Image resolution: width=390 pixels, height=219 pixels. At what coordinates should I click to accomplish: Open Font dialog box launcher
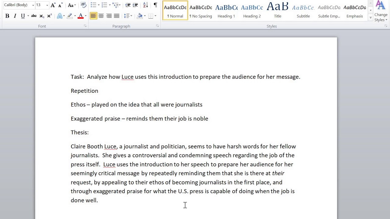click(85, 26)
